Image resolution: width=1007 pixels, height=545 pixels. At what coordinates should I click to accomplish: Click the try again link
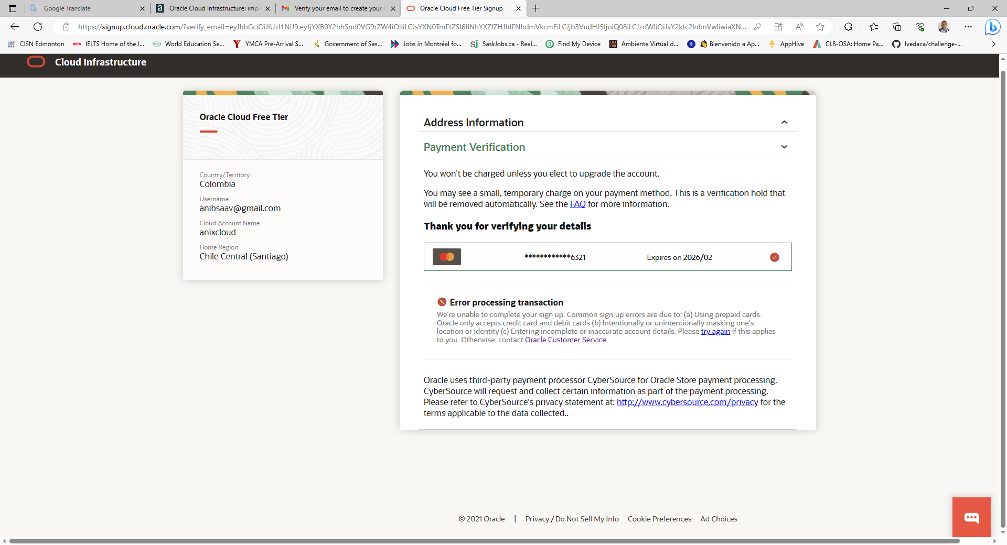click(715, 331)
